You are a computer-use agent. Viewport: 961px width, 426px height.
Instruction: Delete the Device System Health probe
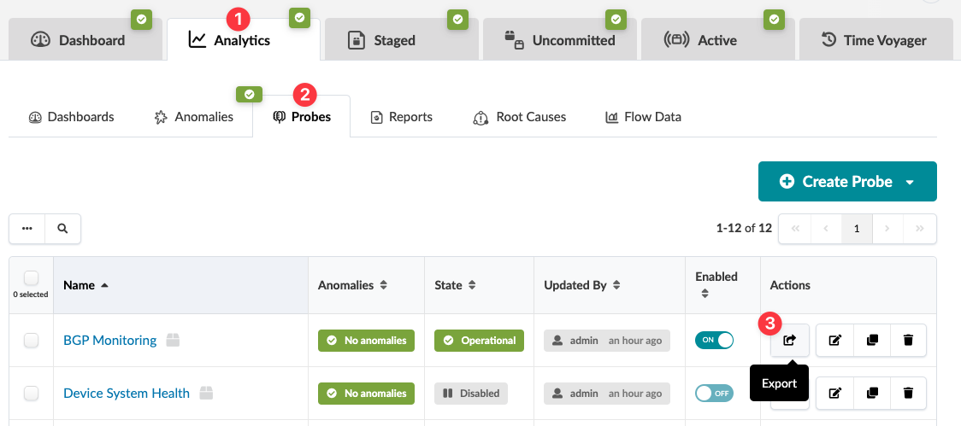908,394
